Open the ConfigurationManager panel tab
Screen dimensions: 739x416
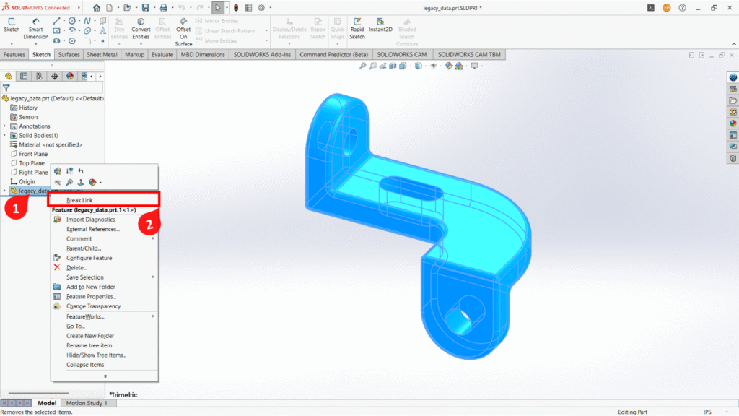point(38,75)
